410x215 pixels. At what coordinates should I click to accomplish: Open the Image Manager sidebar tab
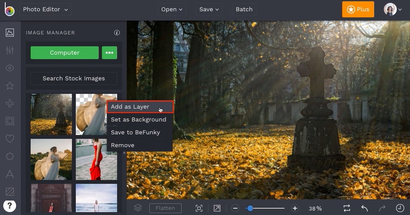[x=10, y=33]
